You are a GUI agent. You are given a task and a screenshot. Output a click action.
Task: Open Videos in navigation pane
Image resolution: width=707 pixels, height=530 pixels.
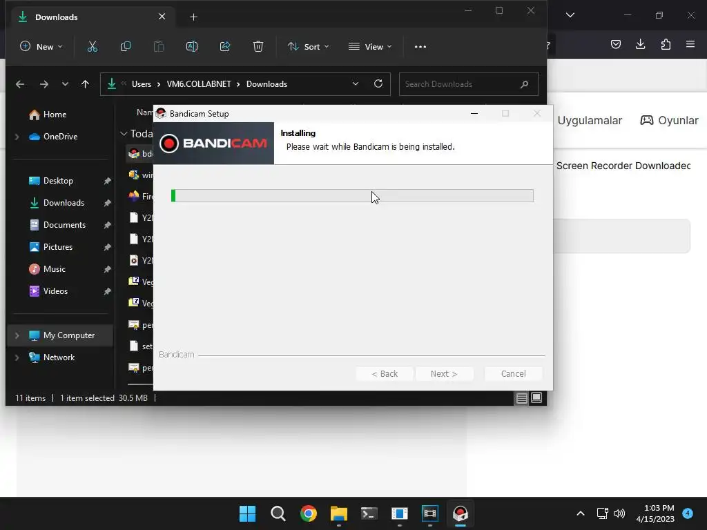[55, 291]
